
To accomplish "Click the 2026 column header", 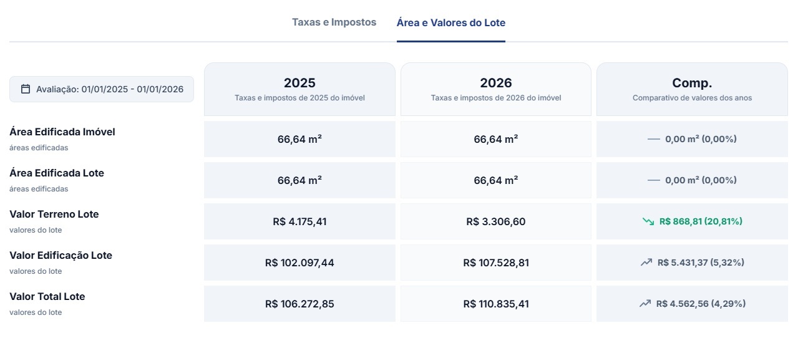I will click(495, 89).
